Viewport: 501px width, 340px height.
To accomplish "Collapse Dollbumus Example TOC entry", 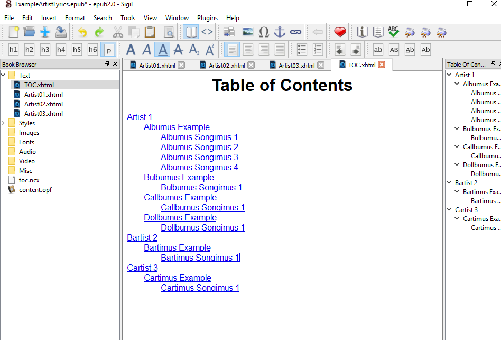I will point(457,164).
